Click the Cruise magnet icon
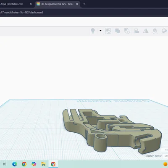 tap(155, 31)
